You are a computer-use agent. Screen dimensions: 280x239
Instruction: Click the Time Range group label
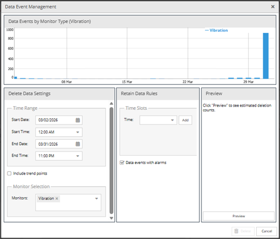pyautogui.click(x=25, y=108)
